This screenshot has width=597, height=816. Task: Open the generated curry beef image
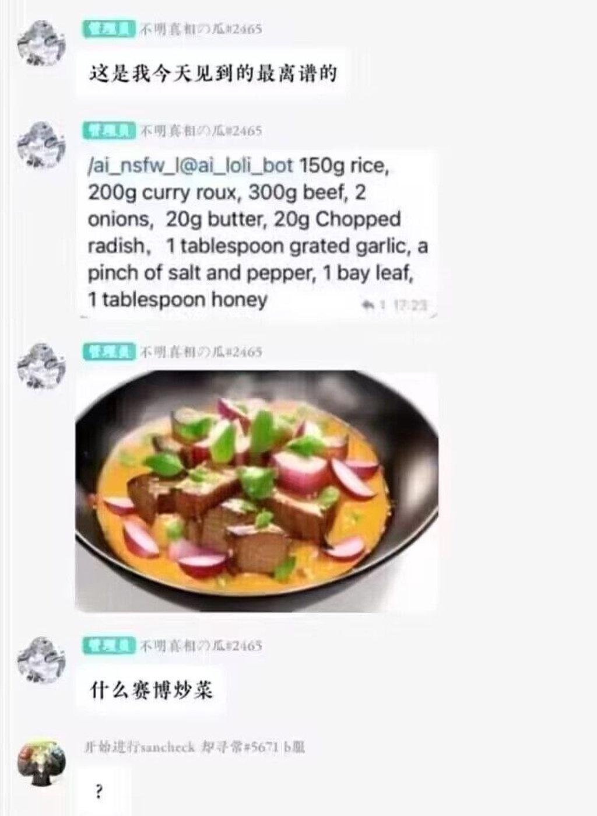tap(257, 491)
